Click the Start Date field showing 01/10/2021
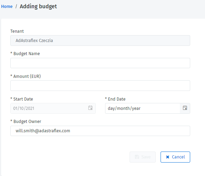The image size is (205, 176). pyautogui.click(x=53, y=108)
